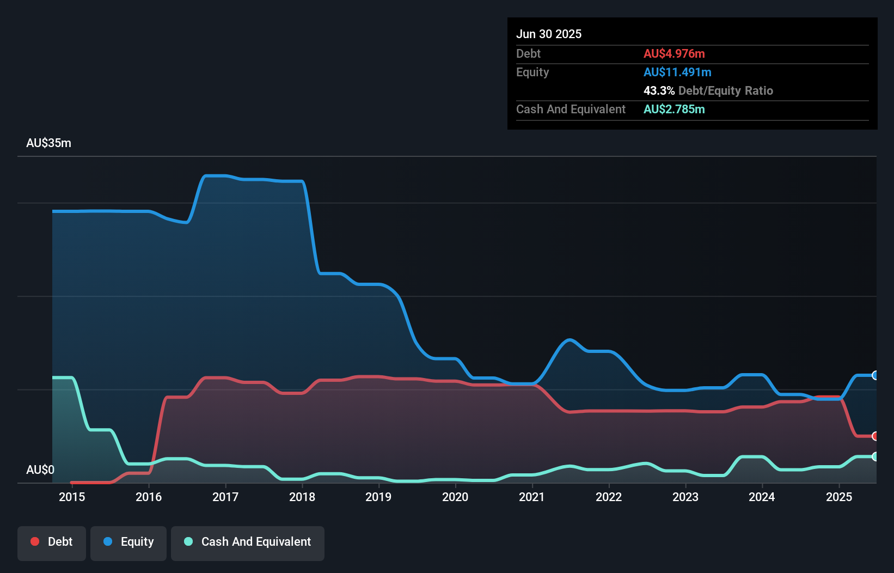Select the Debt end-point marker on chart

(x=875, y=436)
